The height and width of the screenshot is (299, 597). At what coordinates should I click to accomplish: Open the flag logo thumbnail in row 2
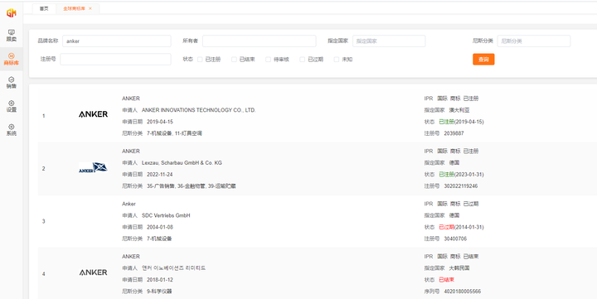(93, 167)
